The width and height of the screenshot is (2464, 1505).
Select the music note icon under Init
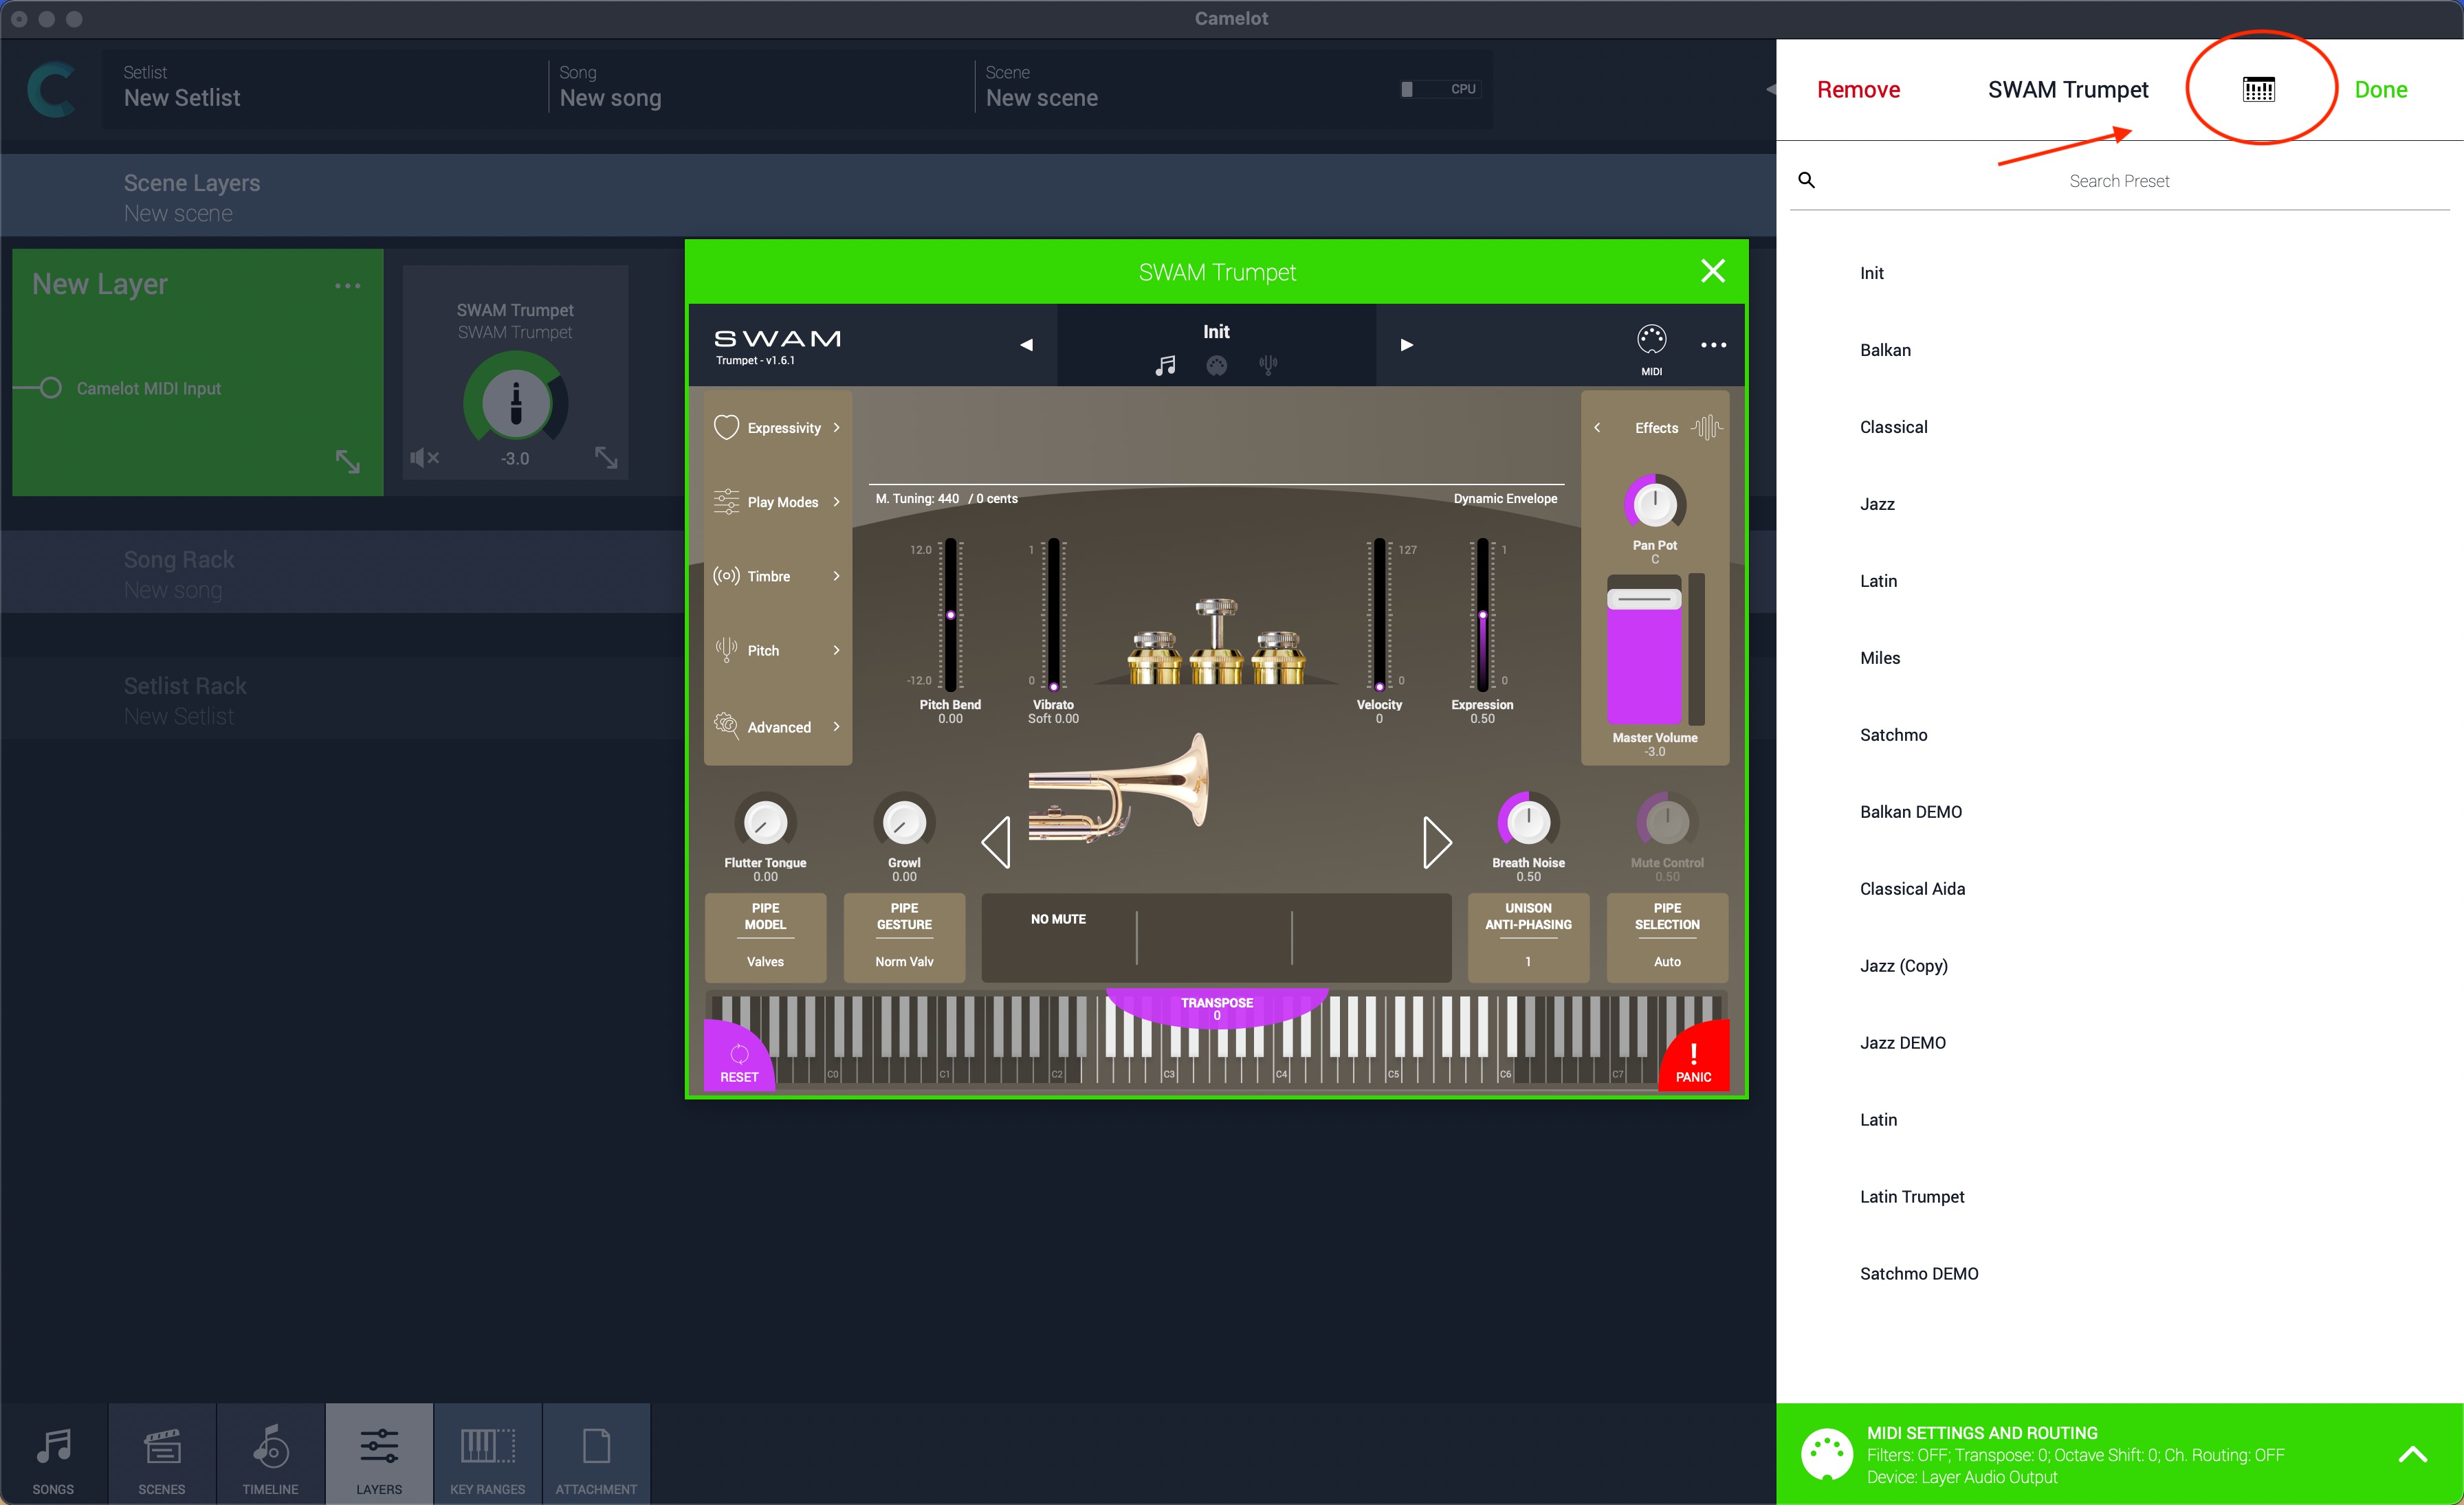click(1165, 366)
